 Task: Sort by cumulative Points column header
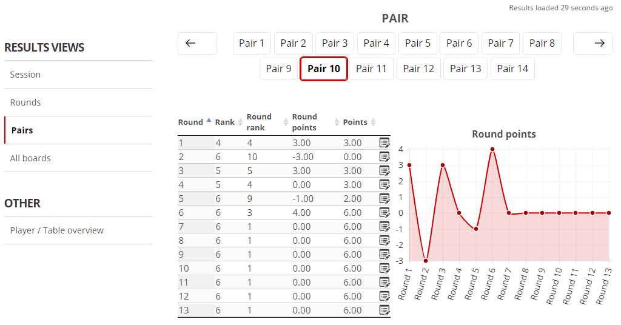tap(355, 122)
